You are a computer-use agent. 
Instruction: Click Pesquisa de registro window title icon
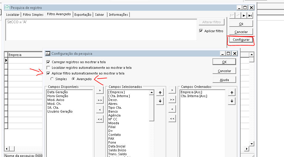click(x=7, y=7)
